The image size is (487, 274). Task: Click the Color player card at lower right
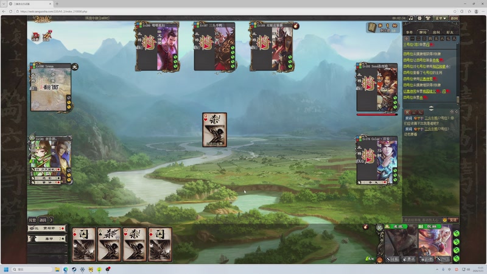(x=377, y=160)
